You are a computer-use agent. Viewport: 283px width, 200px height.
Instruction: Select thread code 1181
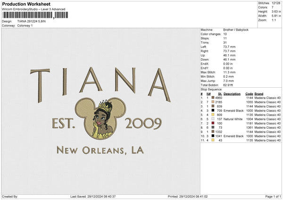(x=250, y=123)
